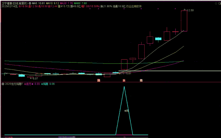Select the MA10: 9.12 moving average label
Image resolution: width=221 pixels, height=138 pixels.
(x=52, y=3)
